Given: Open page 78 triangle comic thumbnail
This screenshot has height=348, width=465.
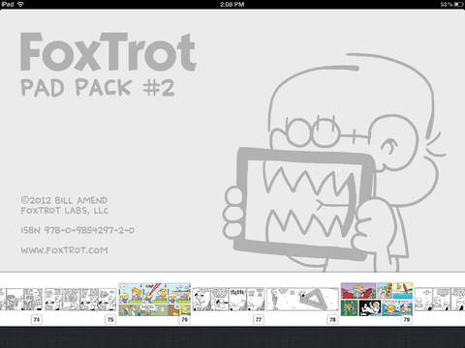Looking at the screenshot, I should tap(302, 300).
